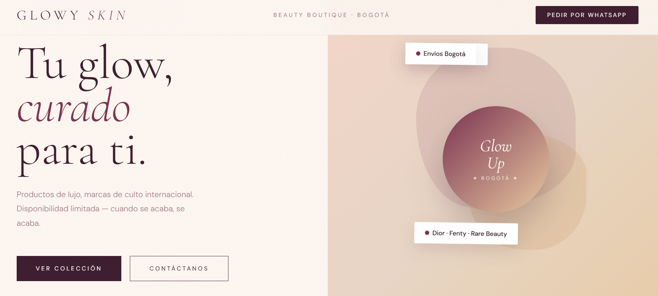Click the small Bogotá label under Glow Up
Image resolution: width=658 pixels, height=296 pixels.
pos(495,178)
